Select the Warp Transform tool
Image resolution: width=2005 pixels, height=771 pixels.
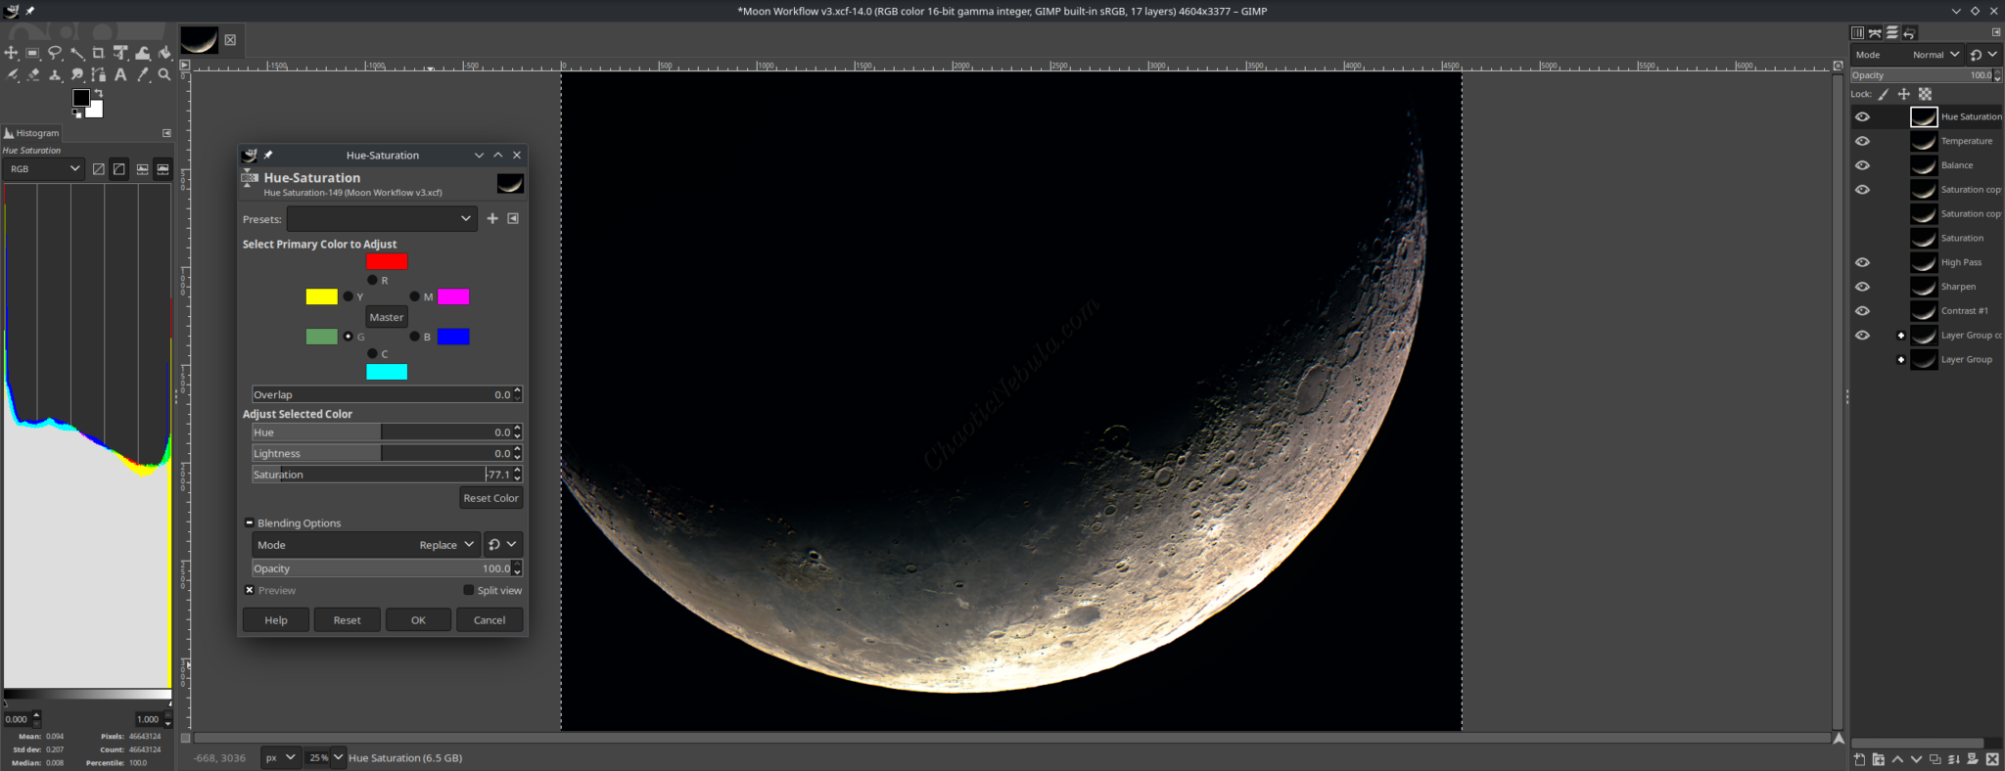tap(143, 53)
